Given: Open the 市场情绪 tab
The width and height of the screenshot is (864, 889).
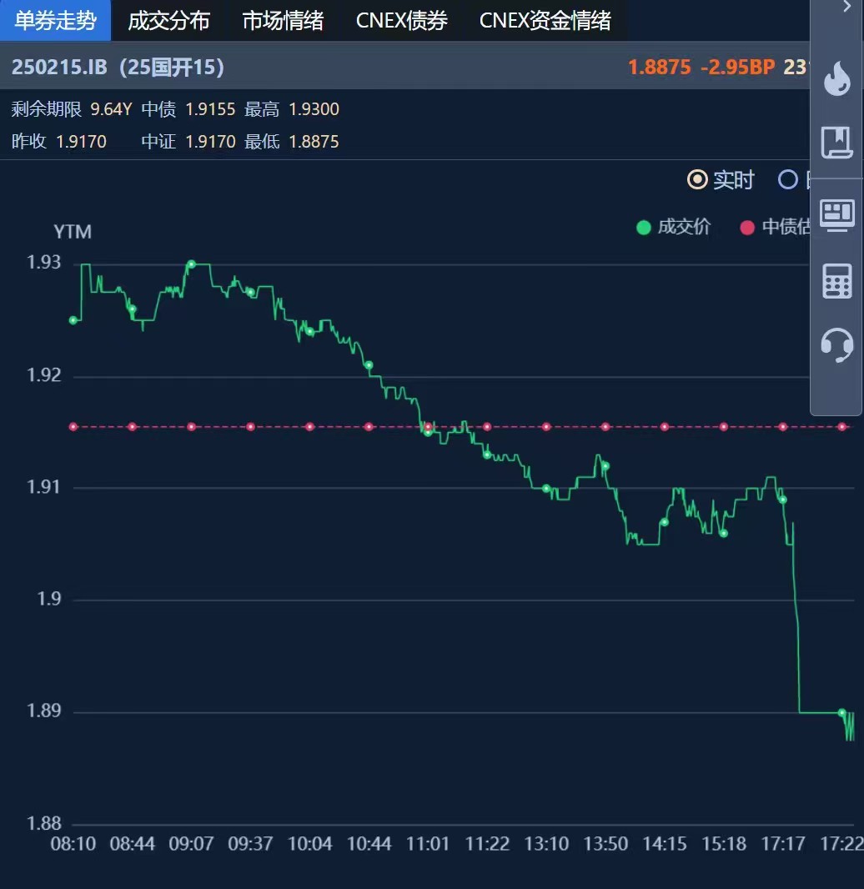Looking at the screenshot, I should [x=283, y=21].
